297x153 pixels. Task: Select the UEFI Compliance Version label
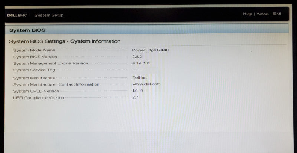click(39, 98)
